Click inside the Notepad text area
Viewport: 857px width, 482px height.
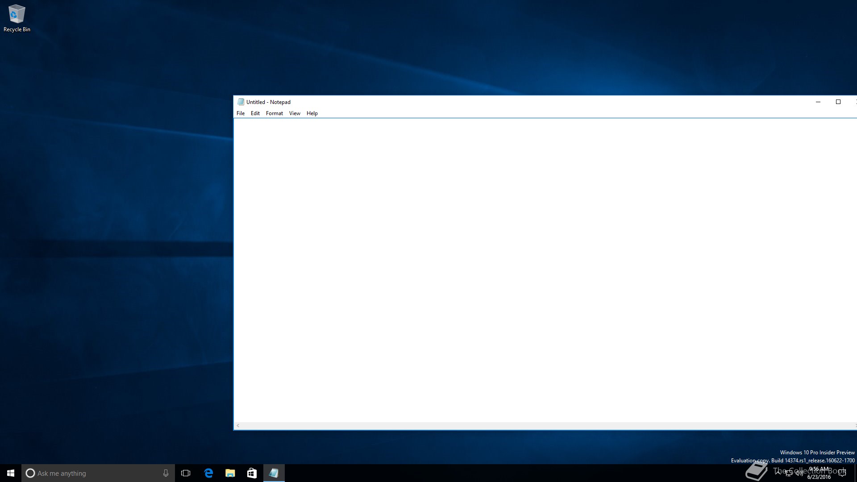pos(545,270)
